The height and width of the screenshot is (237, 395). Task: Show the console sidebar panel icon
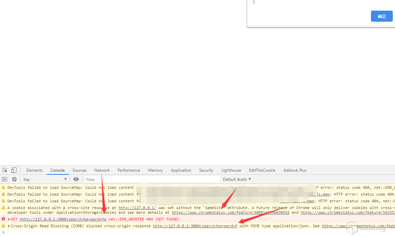[x=4, y=179]
